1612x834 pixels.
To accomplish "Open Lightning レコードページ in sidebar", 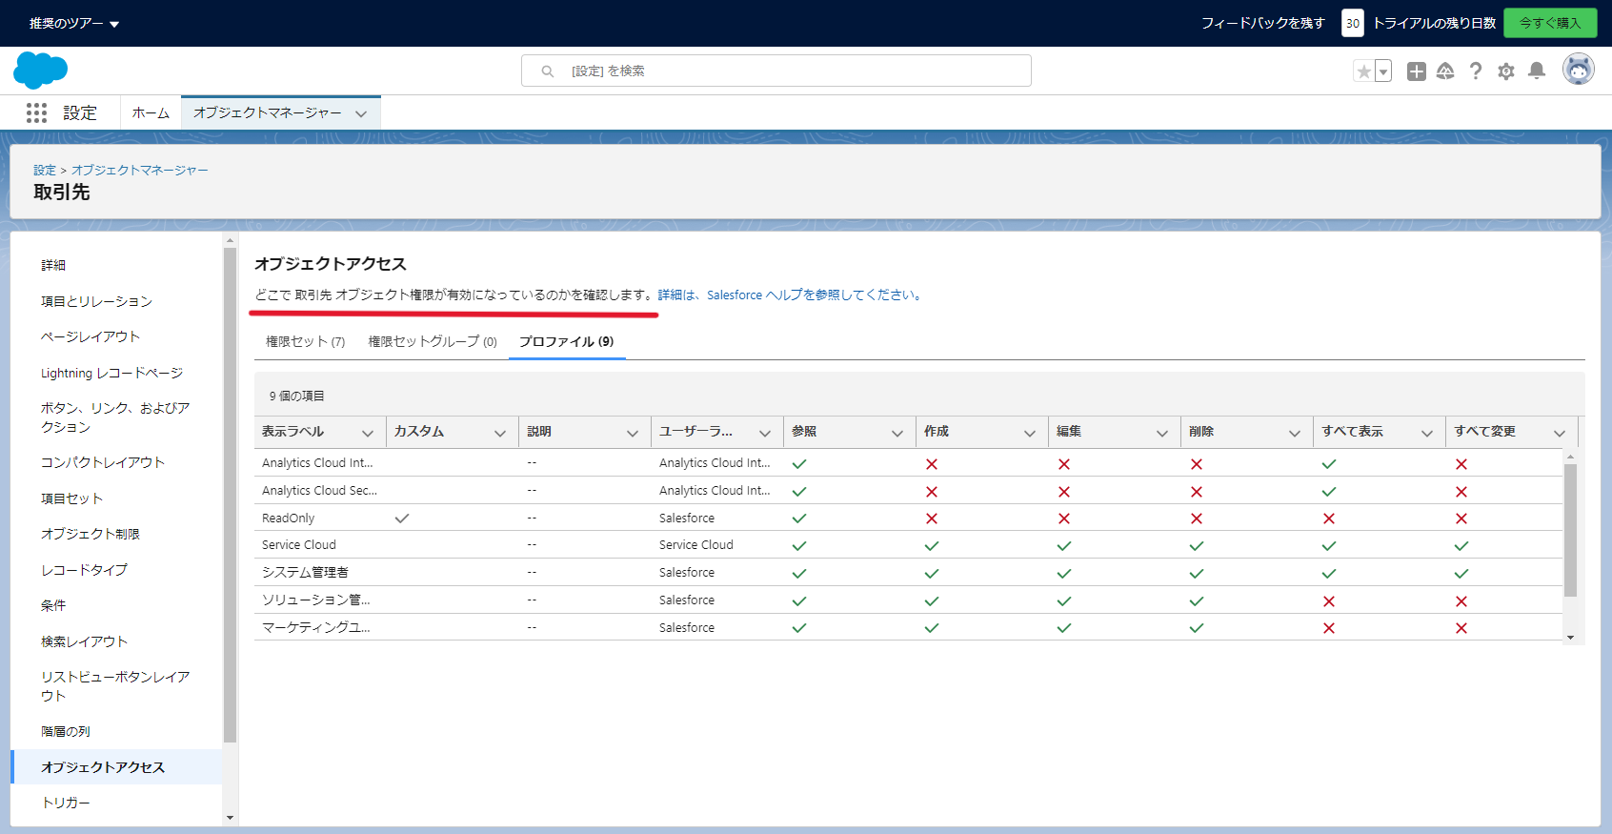I will 111,373.
